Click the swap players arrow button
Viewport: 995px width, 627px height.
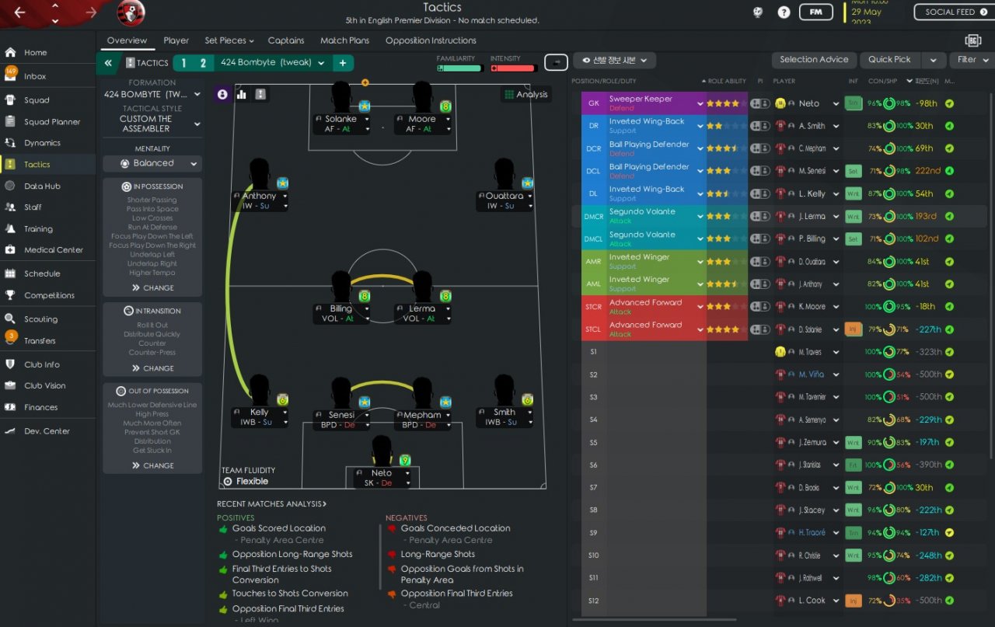pyautogui.click(x=557, y=61)
